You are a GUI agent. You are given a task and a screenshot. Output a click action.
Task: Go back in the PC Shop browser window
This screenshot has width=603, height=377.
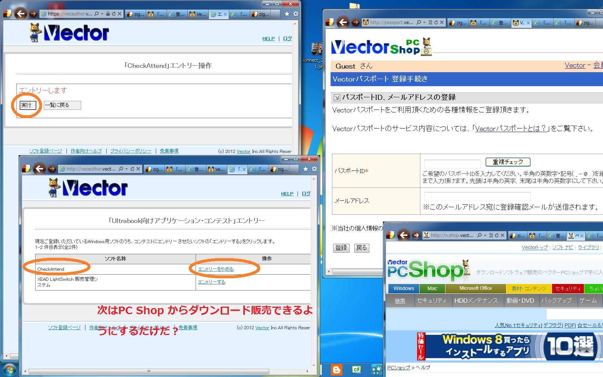404,235
